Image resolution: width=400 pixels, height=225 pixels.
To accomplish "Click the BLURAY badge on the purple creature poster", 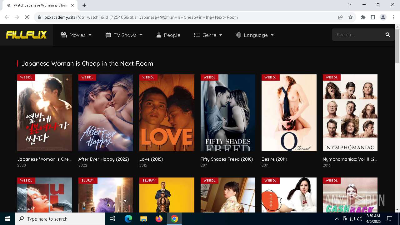I will tap(88, 181).
